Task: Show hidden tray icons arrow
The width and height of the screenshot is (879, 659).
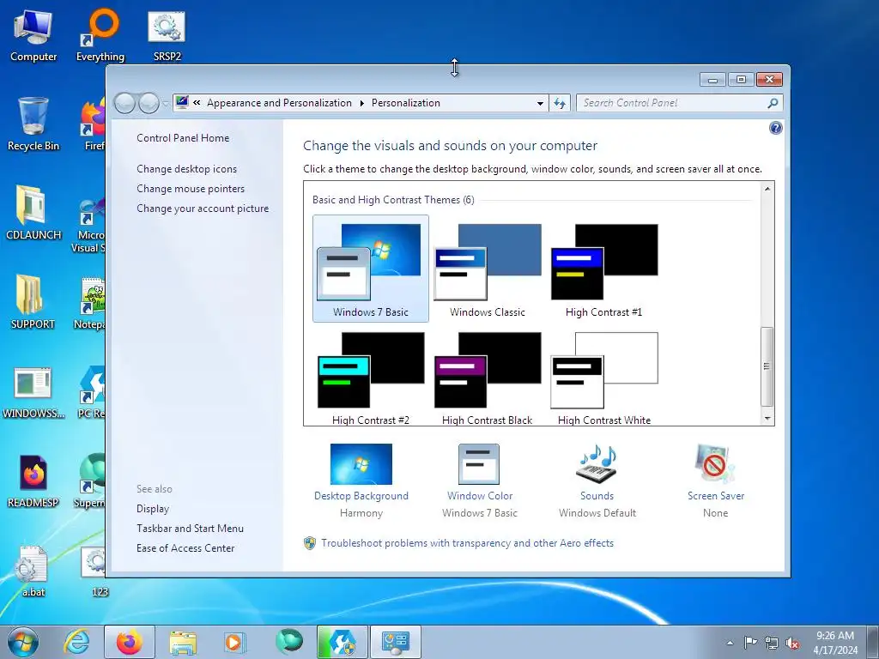Action: [730, 643]
